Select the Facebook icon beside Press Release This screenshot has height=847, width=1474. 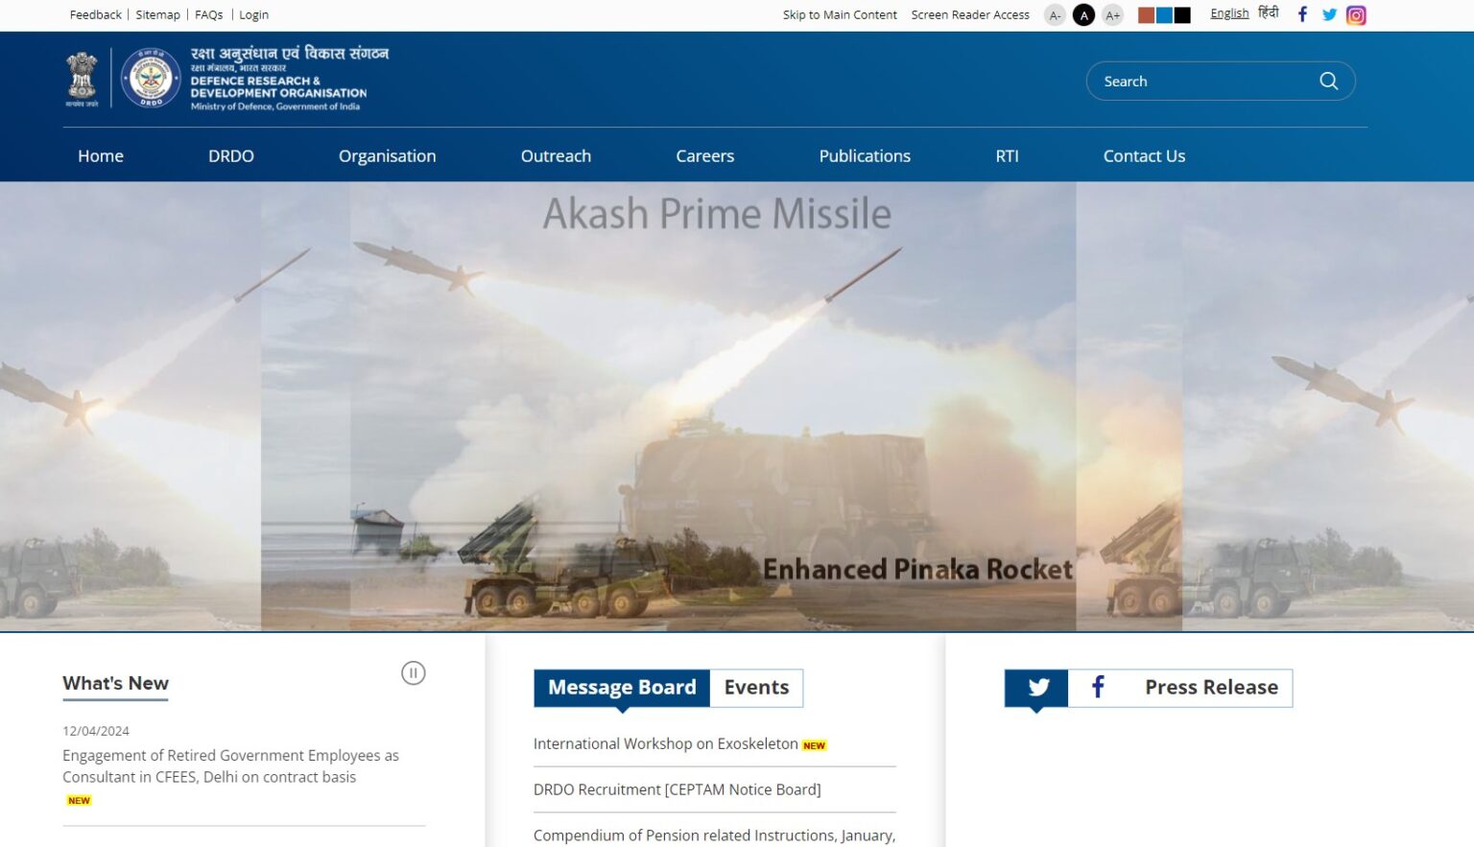[1097, 687]
